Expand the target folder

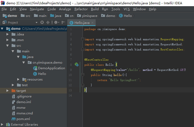coord(8,91)
